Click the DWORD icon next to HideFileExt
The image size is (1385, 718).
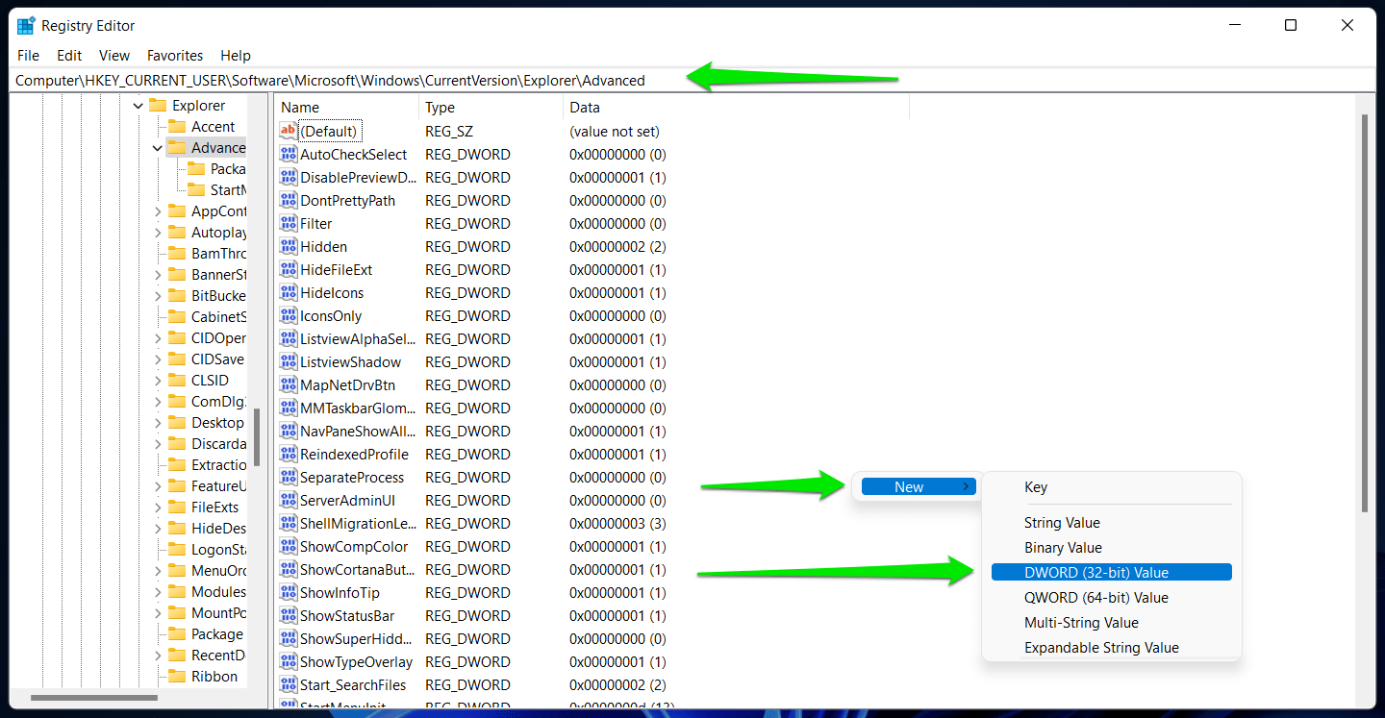289,270
